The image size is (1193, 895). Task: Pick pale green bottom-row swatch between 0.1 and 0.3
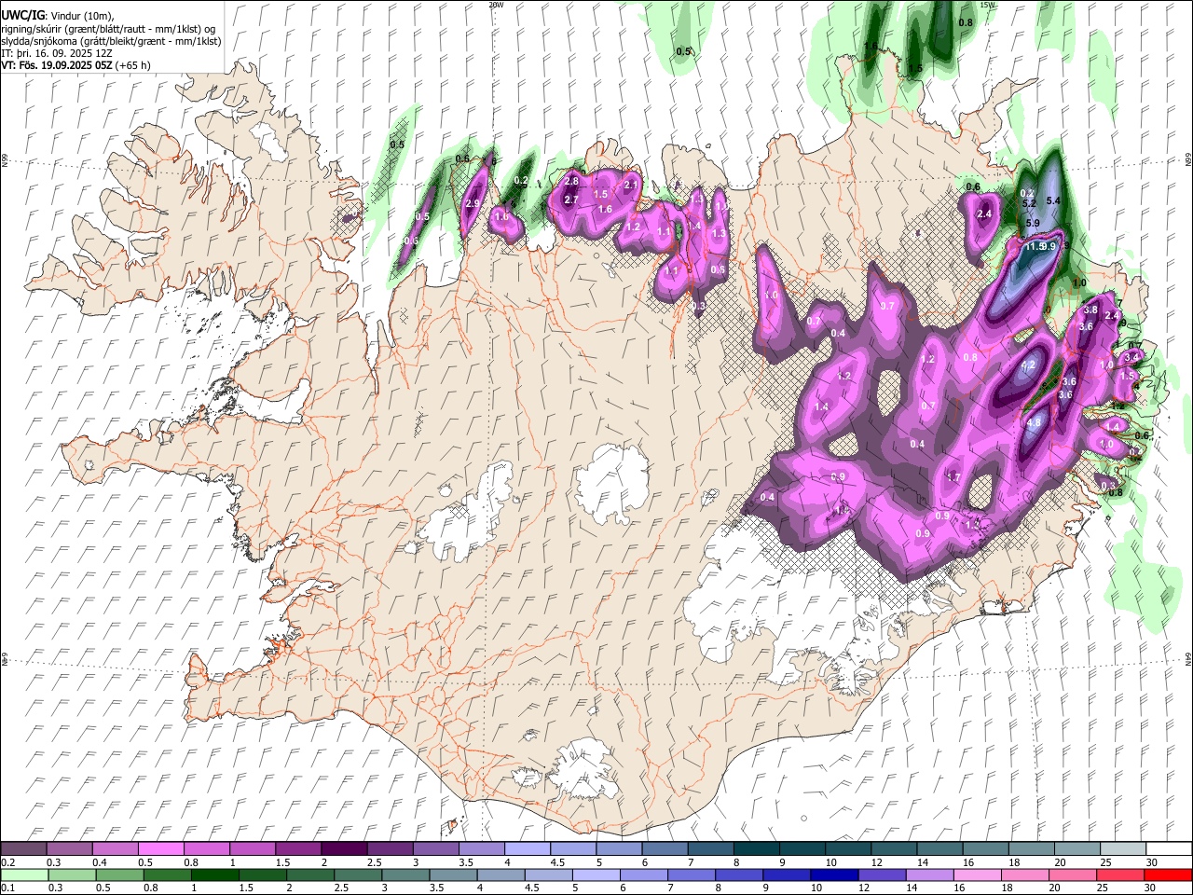[x=23, y=874]
